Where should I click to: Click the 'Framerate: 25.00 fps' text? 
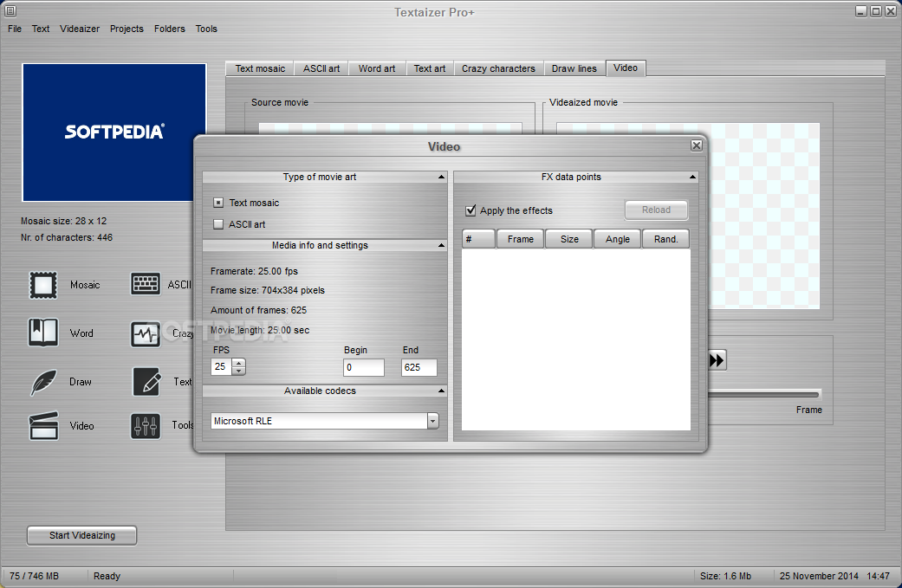pyautogui.click(x=254, y=271)
